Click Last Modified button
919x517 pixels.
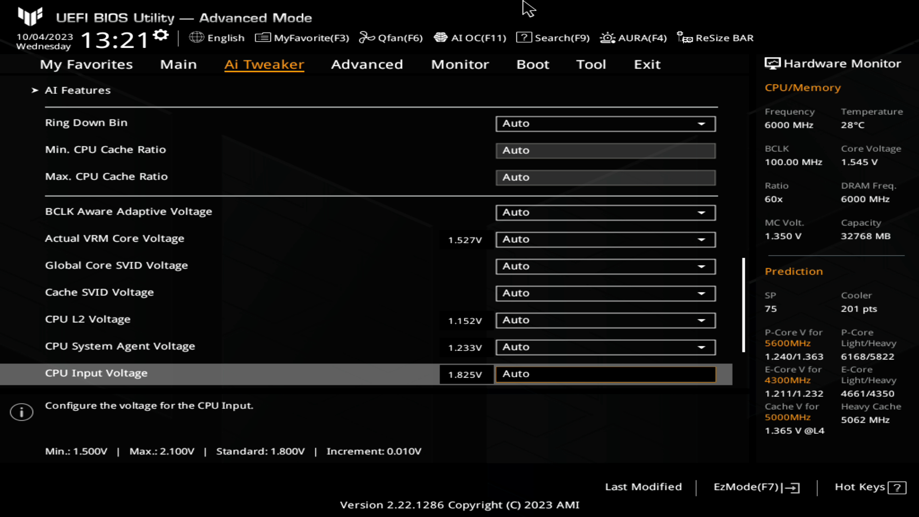pos(643,487)
